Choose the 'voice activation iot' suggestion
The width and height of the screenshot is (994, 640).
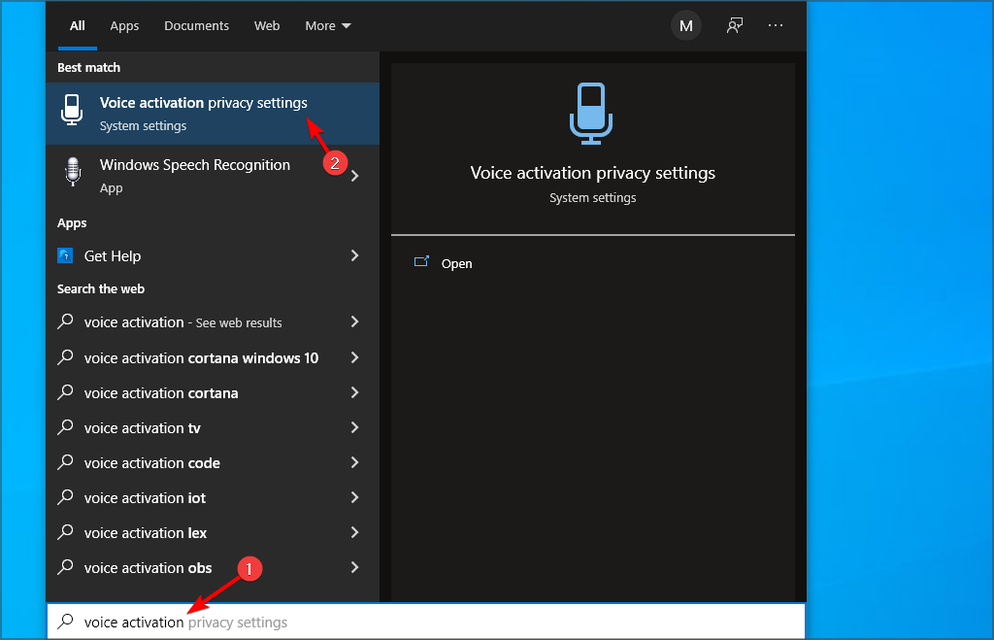(x=213, y=497)
